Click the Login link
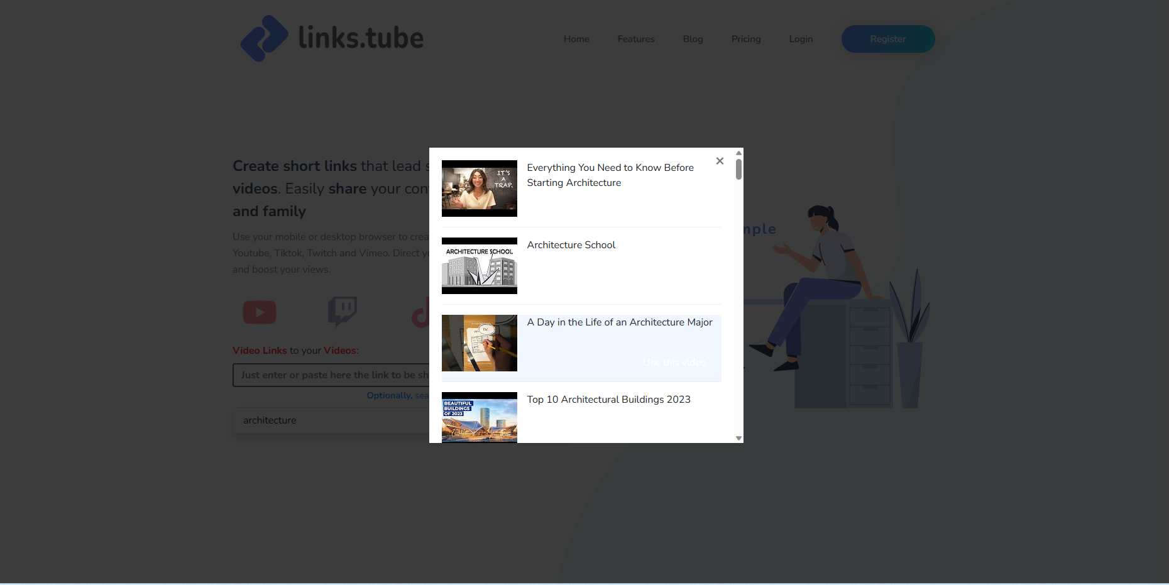The height and width of the screenshot is (585, 1169). [x=801, y=39]
